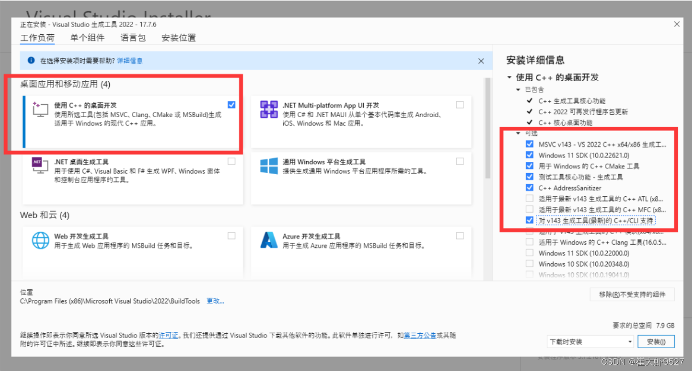692x371 pixels.
Task: Uncheck 用于 Windows 的 C++ CMake 工具
Action: 530,166
